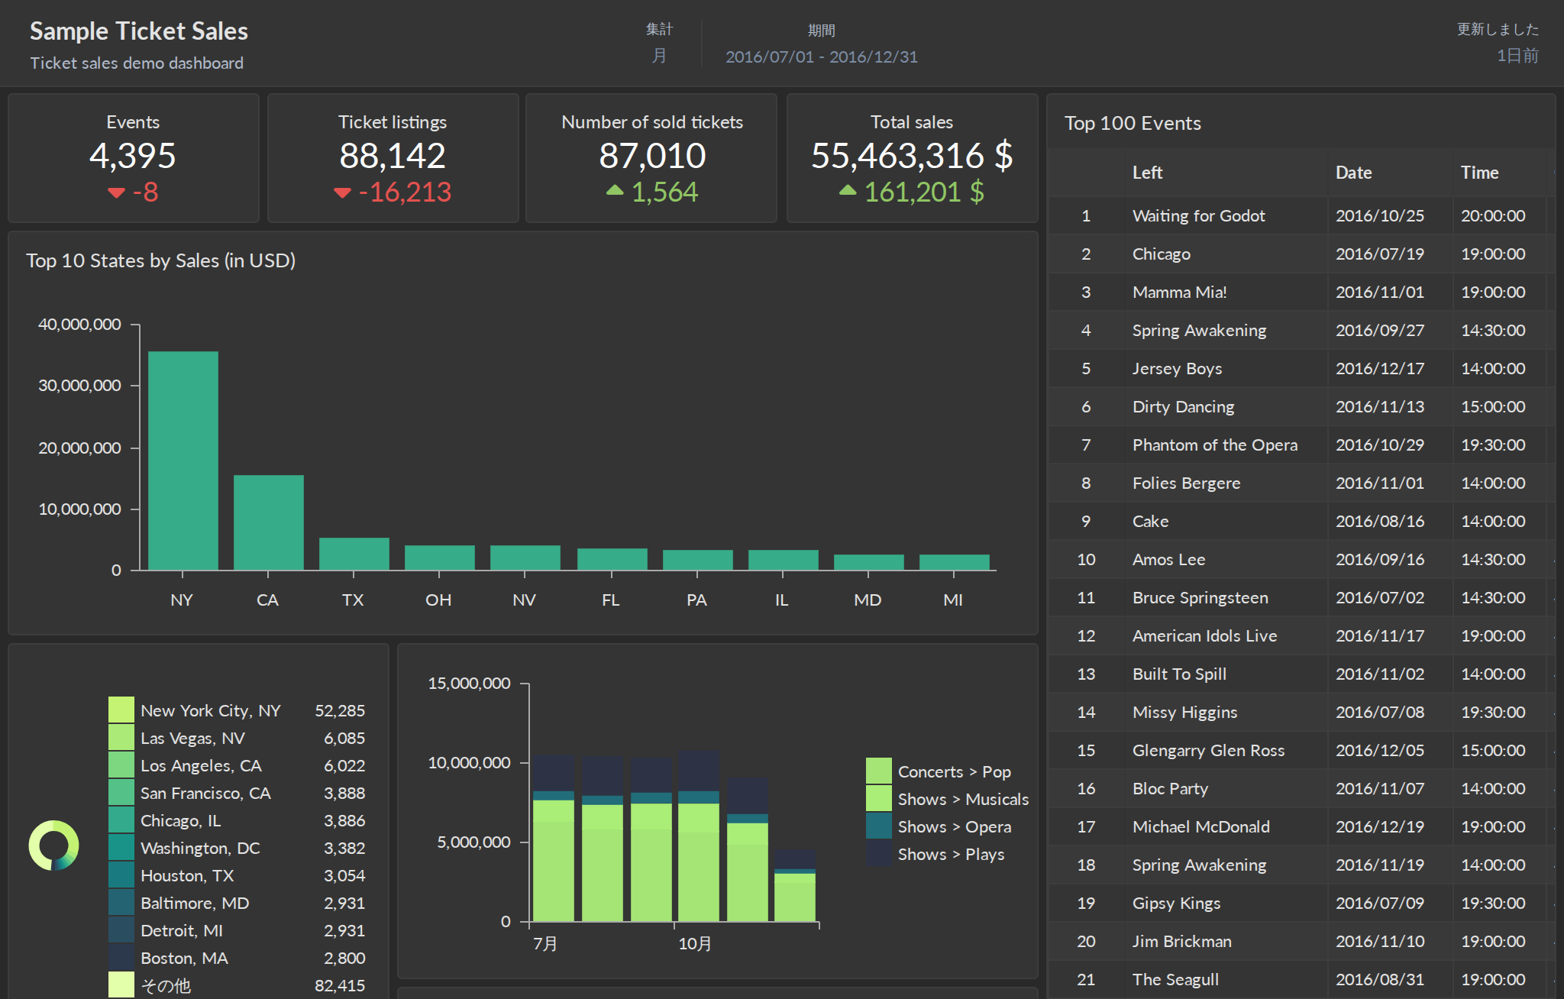Toggle the Shows > Opera legend swatch
The image size is (1564, 999).
click(x=879, y=826)
